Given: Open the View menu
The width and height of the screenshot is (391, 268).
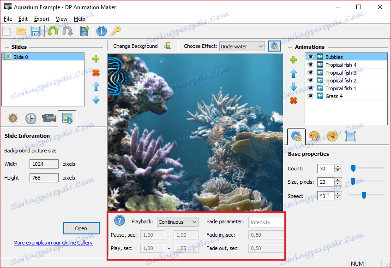Looking at the screenshot, I should click(61, 19).
